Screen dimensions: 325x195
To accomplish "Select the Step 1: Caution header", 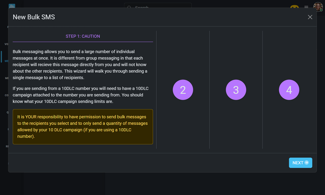I will coord(83,36).
